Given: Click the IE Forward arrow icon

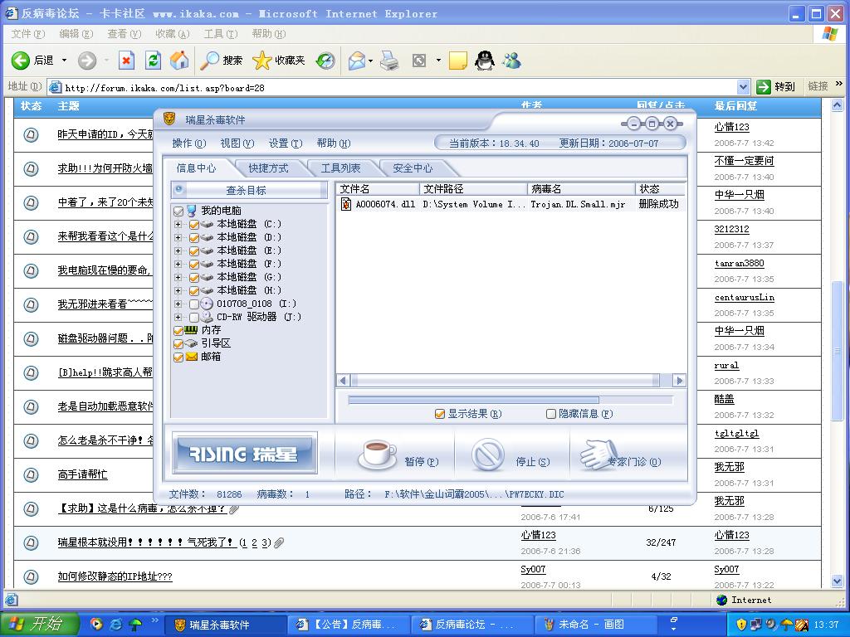Looking at the screenshot, I should [x=86, y=60].
